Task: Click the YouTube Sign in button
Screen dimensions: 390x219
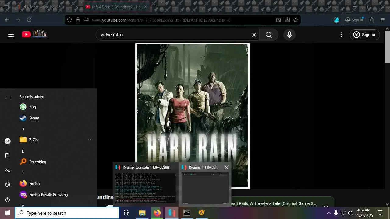Action: pos(365,35)
